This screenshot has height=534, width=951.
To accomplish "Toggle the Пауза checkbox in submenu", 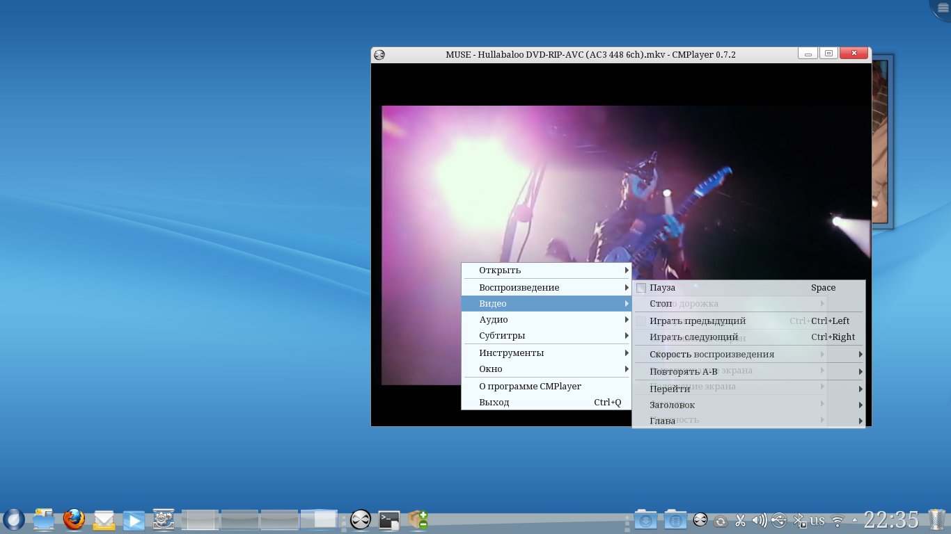I will (641, 288).
